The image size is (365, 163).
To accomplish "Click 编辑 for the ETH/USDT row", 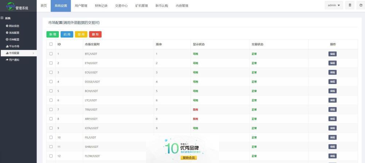I will [332, 63].
